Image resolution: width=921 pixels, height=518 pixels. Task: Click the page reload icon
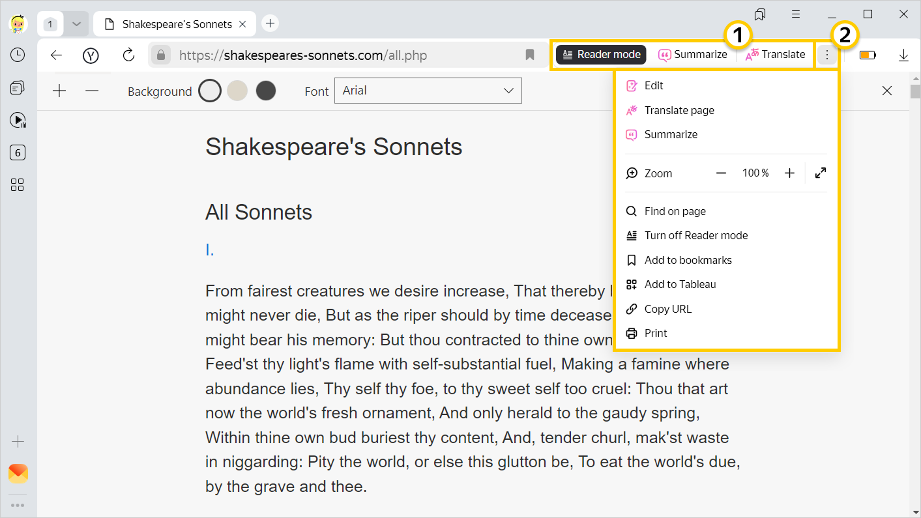click(128, 55)
